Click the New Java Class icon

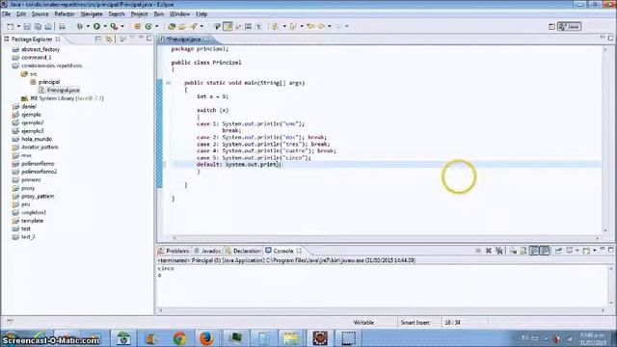[x=148, y=26]
